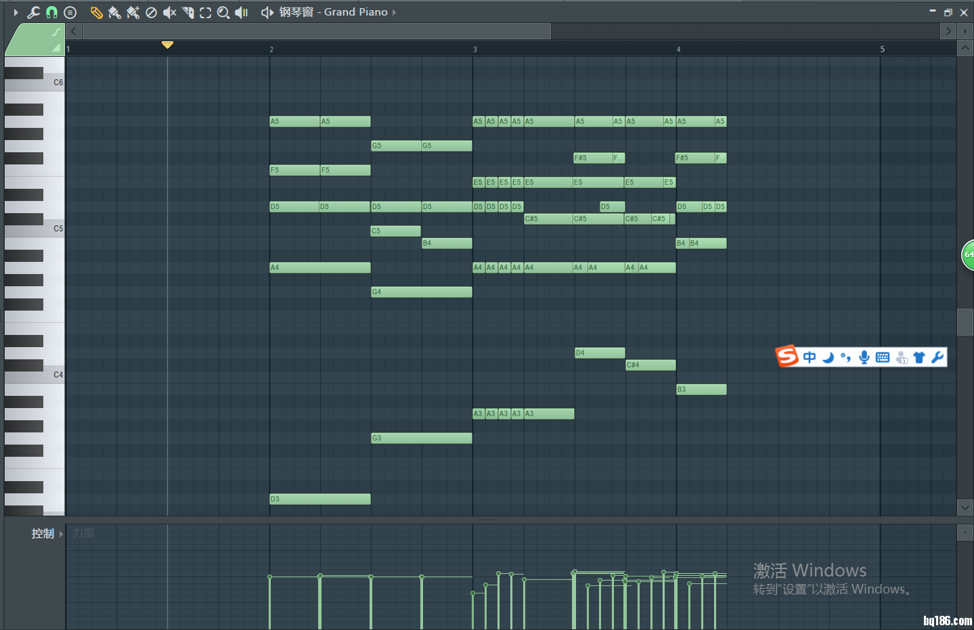The height and width of the screenshot is (630, 974).
Task: Click the speaker icon before Grand Piano
Action: click(267, 12)
